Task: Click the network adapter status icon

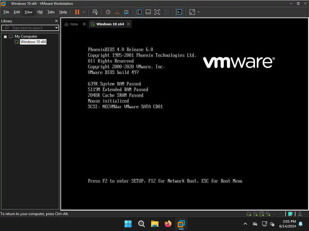Action: (268, 214)
